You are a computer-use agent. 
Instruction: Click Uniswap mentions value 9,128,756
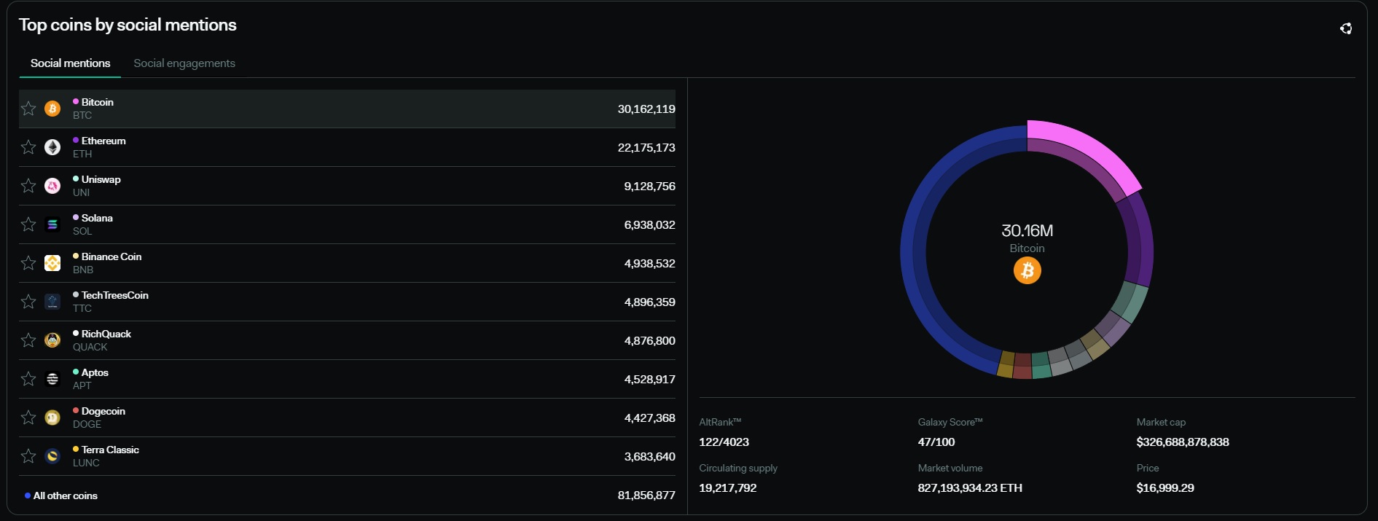click(x=649, y=187)
